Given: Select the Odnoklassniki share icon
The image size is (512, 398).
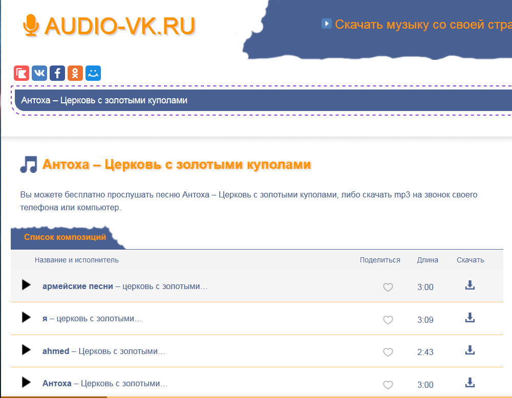Looking at the screenshot, I should tap(75, 73).
